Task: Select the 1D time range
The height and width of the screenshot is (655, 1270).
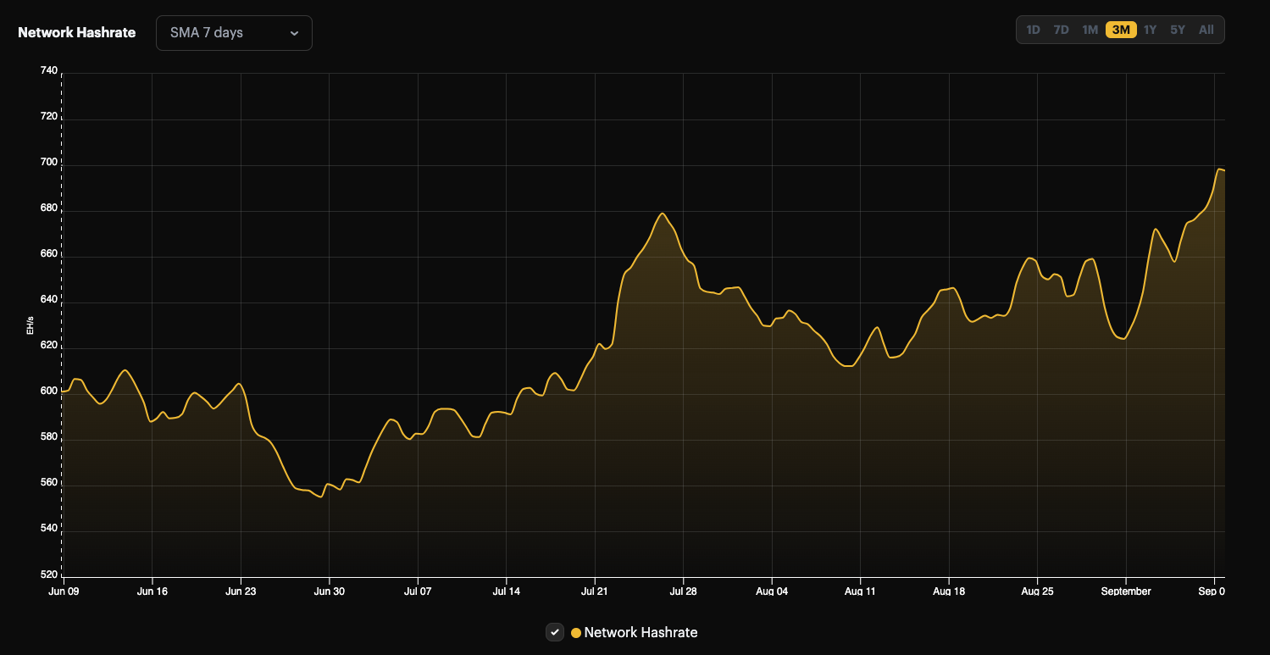Action: click(1033, 29)
